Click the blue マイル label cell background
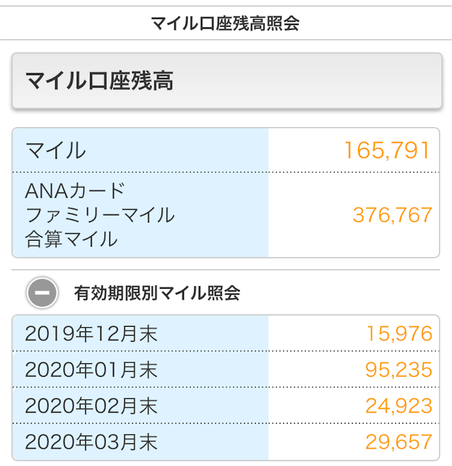 [140, 150]
